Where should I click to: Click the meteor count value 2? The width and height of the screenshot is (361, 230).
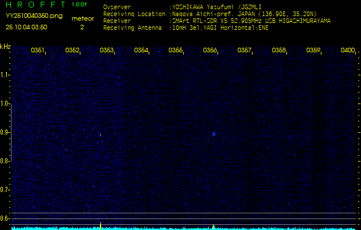pyautogui.click(x=82, y=28)
